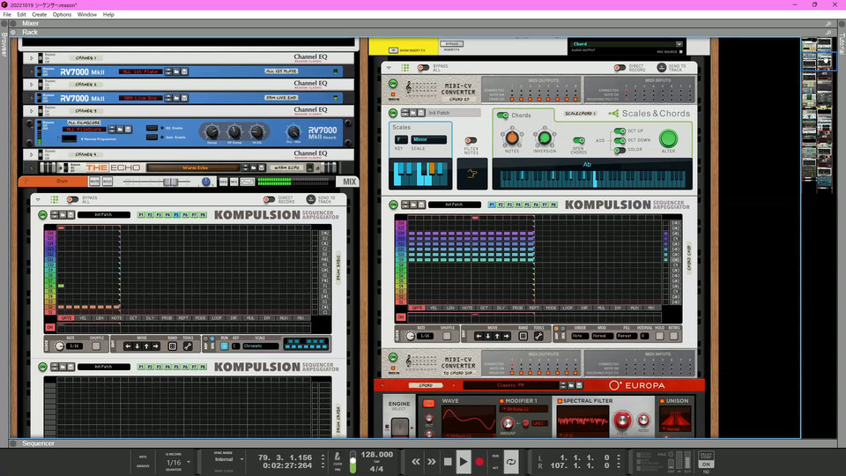Viewport: 846px width, 476px height.
Task: Click the red Record button
Action: pyautogui.click(x=479, y=461)
